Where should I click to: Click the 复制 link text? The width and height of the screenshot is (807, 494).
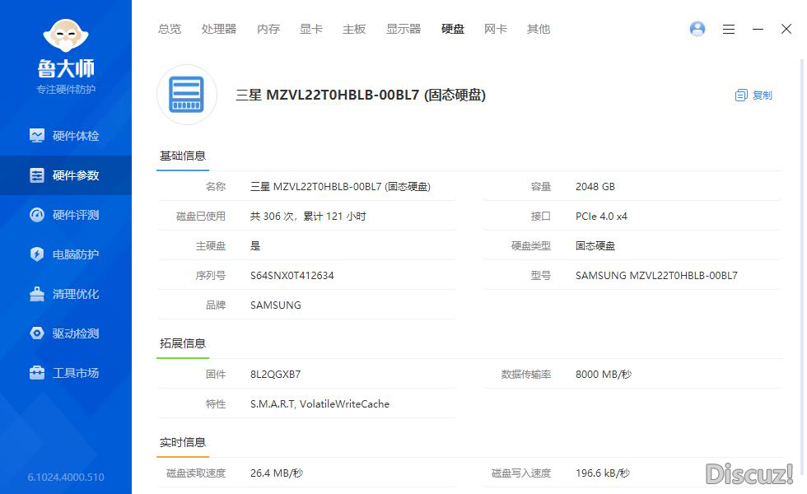(763, 96)
